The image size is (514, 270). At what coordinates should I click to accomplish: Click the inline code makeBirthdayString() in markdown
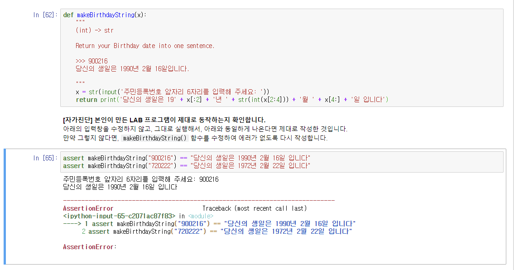coord(155,138)
